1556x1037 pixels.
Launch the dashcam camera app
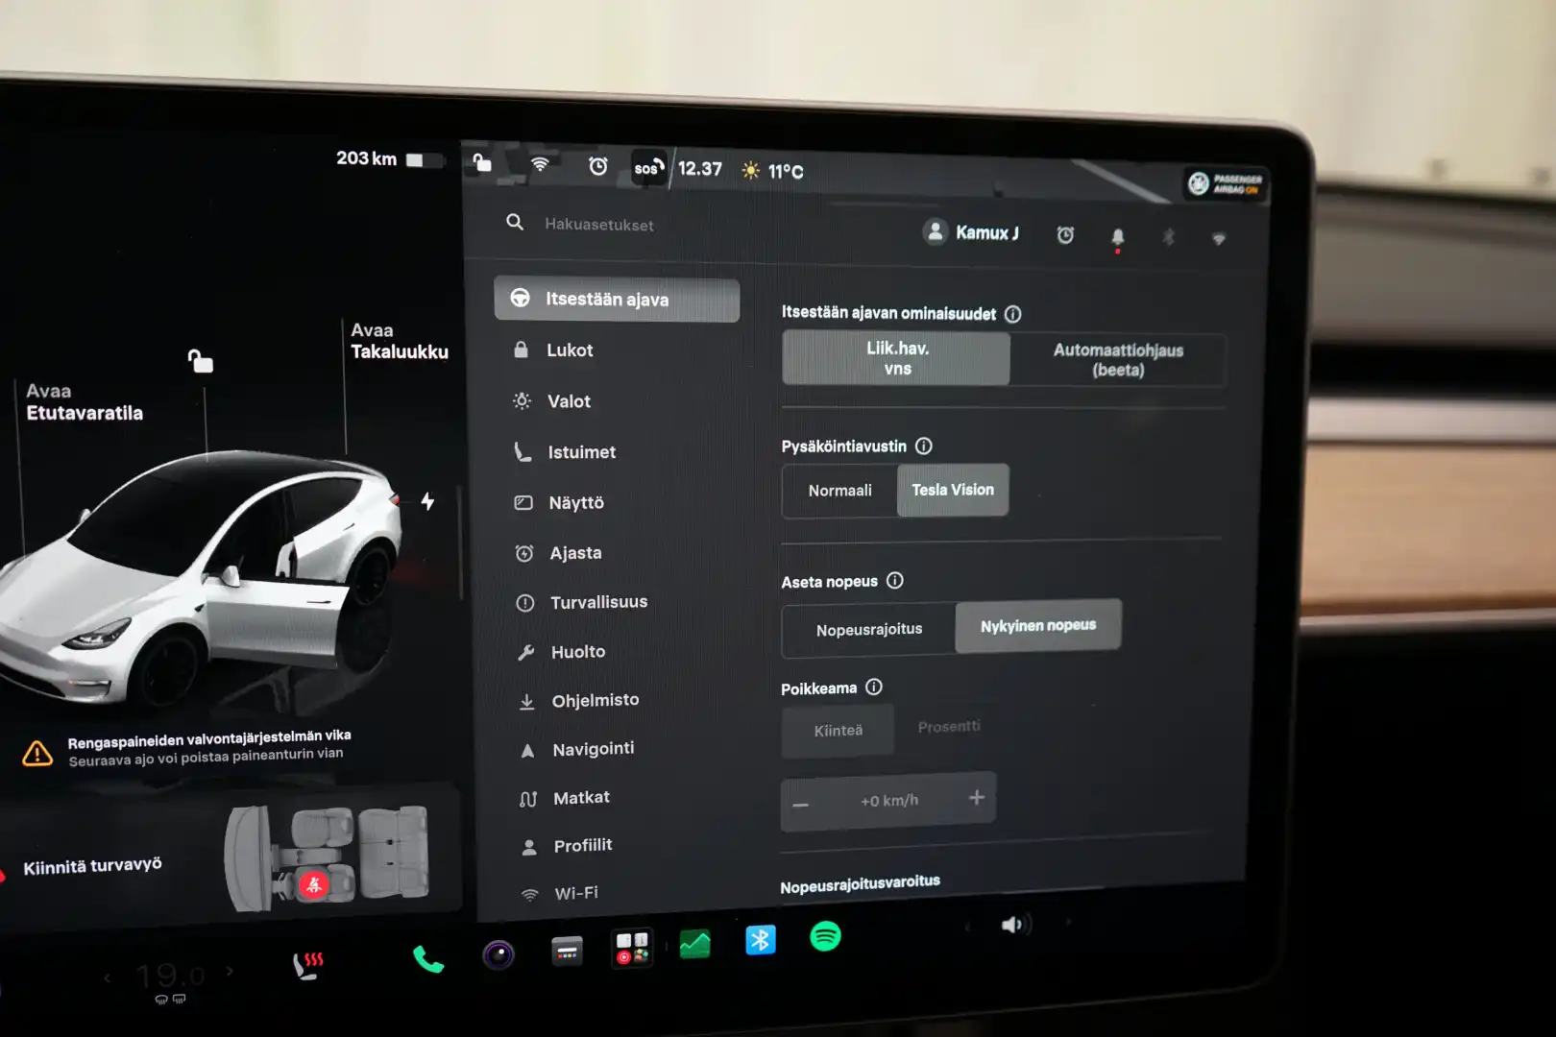pos(498,954)
